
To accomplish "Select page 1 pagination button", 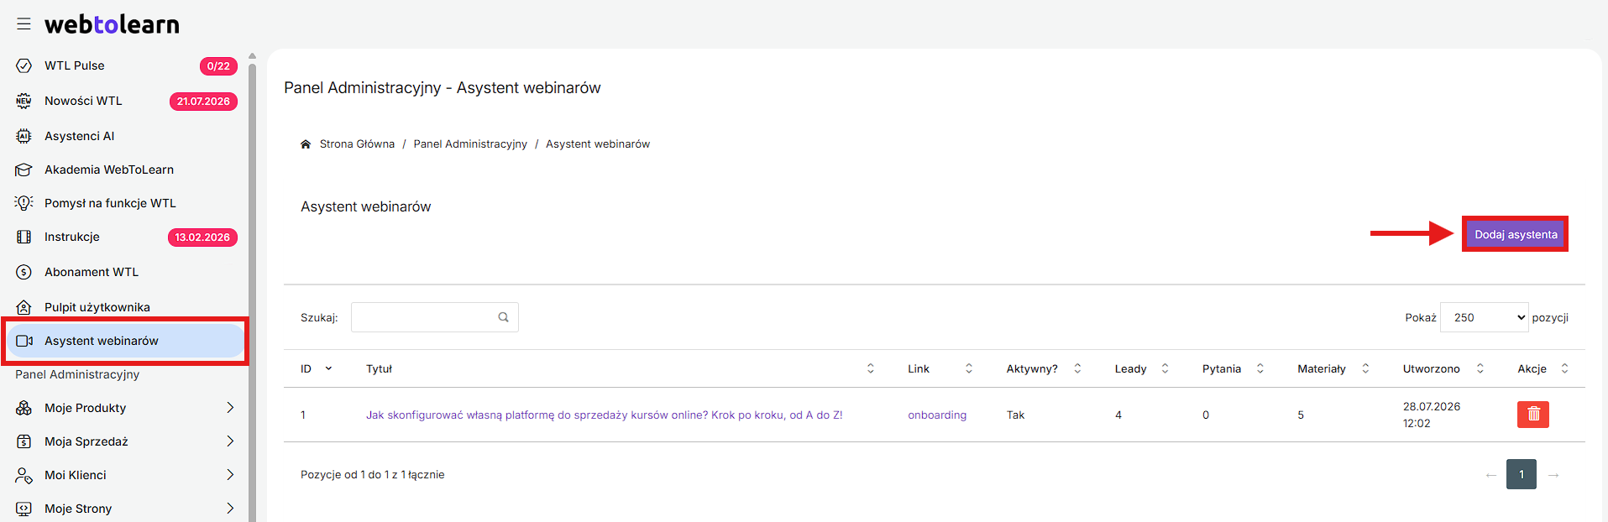I will click(x=1522, y=474).
